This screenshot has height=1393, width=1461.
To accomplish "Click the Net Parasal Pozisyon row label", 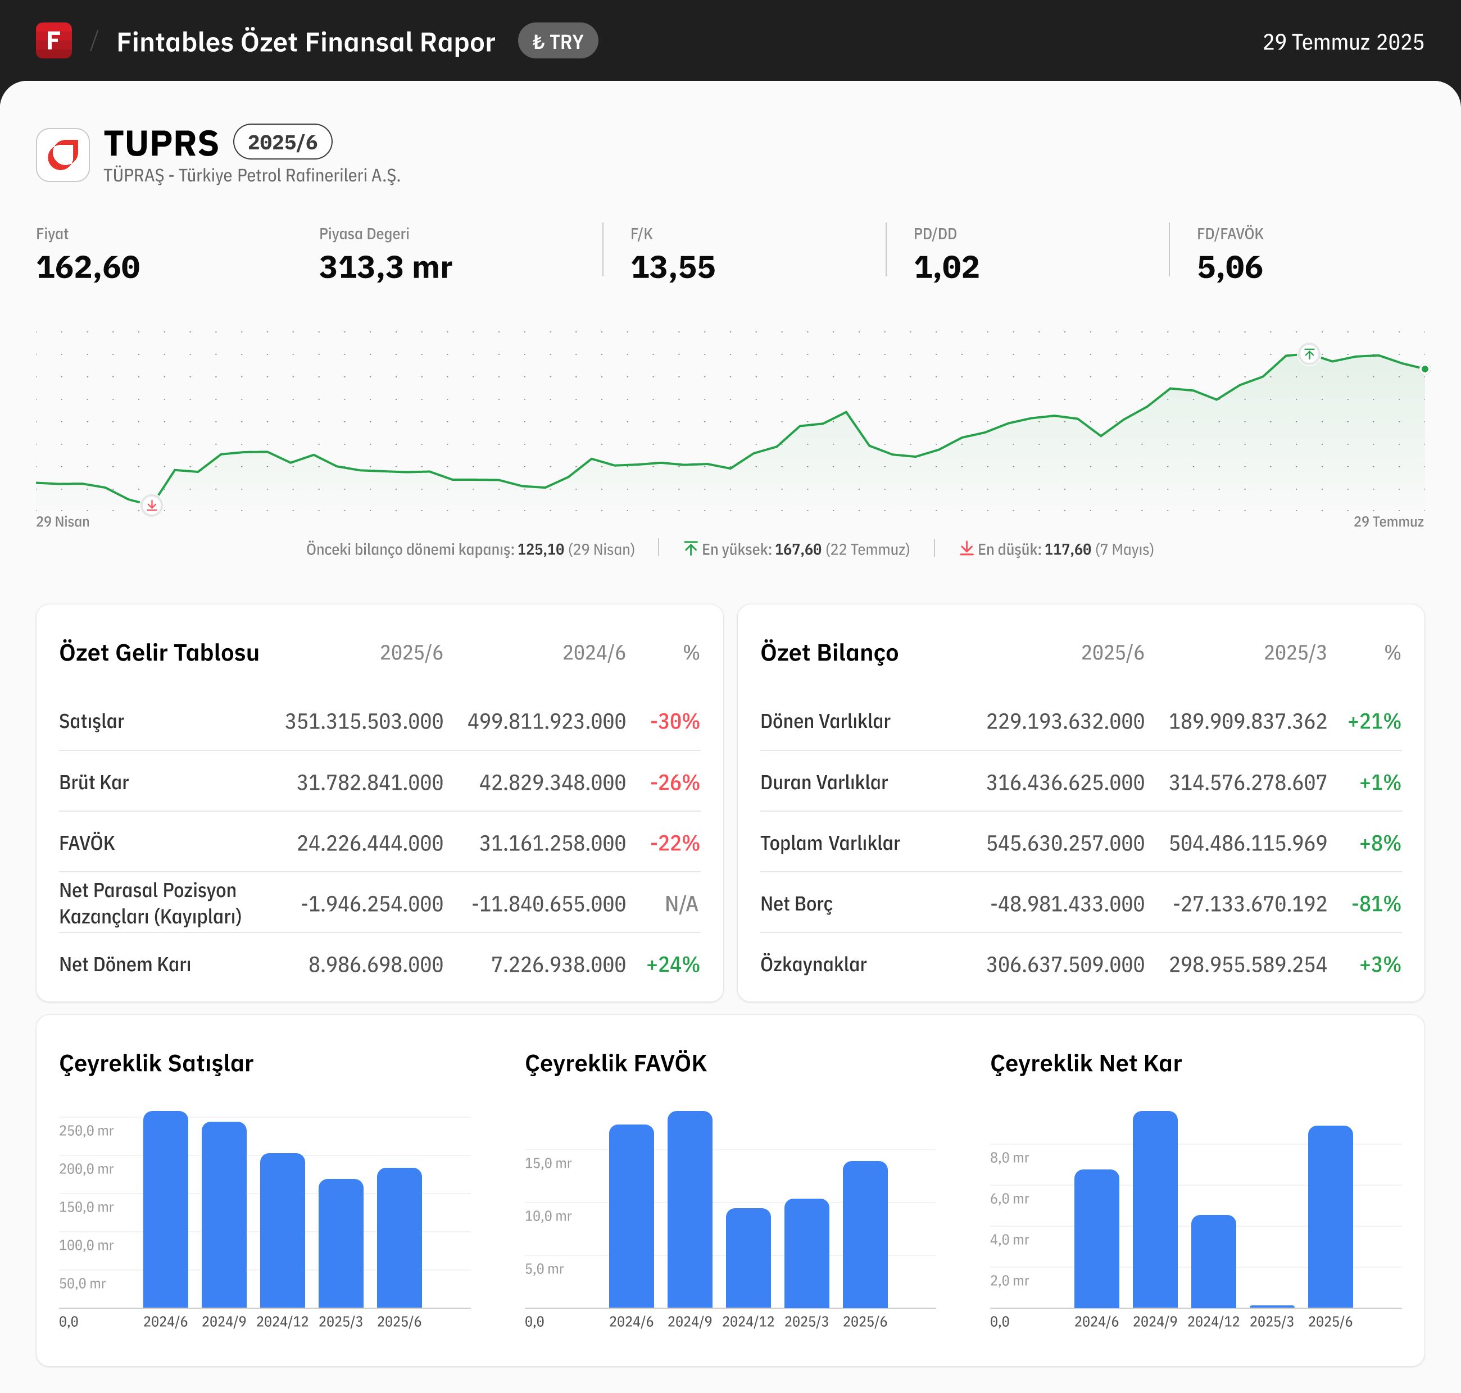I will tap(151, 904).
